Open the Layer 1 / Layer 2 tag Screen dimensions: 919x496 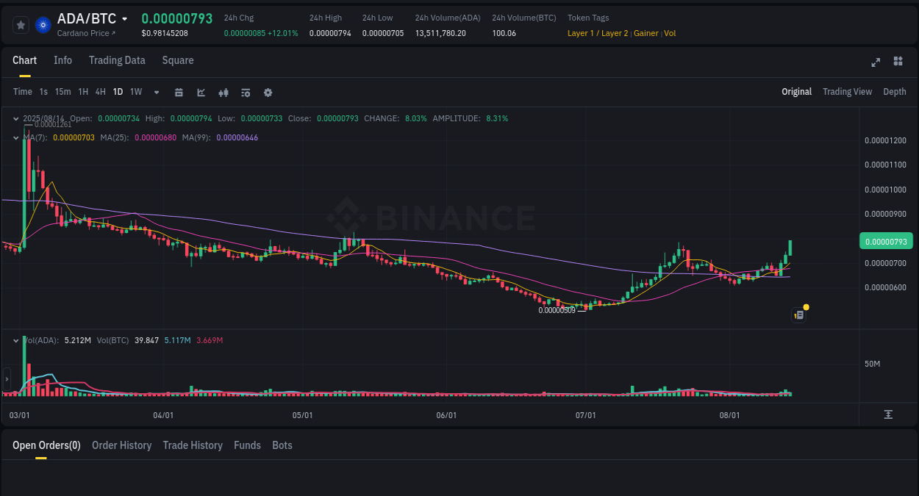(x=598, y=33)
